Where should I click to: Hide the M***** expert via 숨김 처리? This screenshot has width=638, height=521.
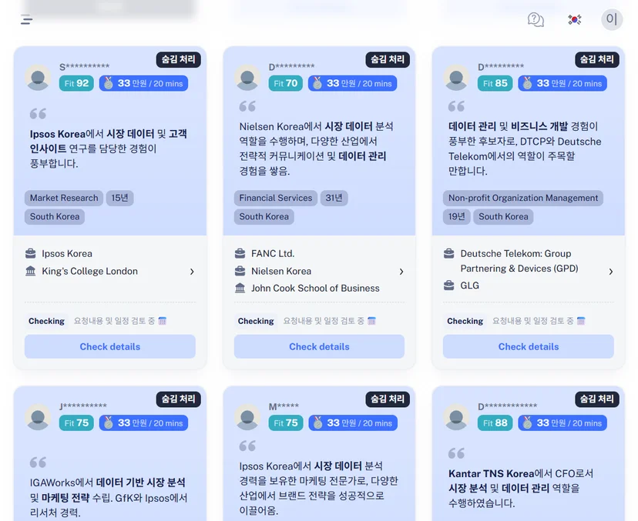click(x=388, y=399)
